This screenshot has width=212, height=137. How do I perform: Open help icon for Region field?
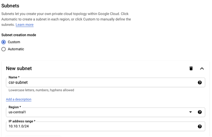point(200,112)
